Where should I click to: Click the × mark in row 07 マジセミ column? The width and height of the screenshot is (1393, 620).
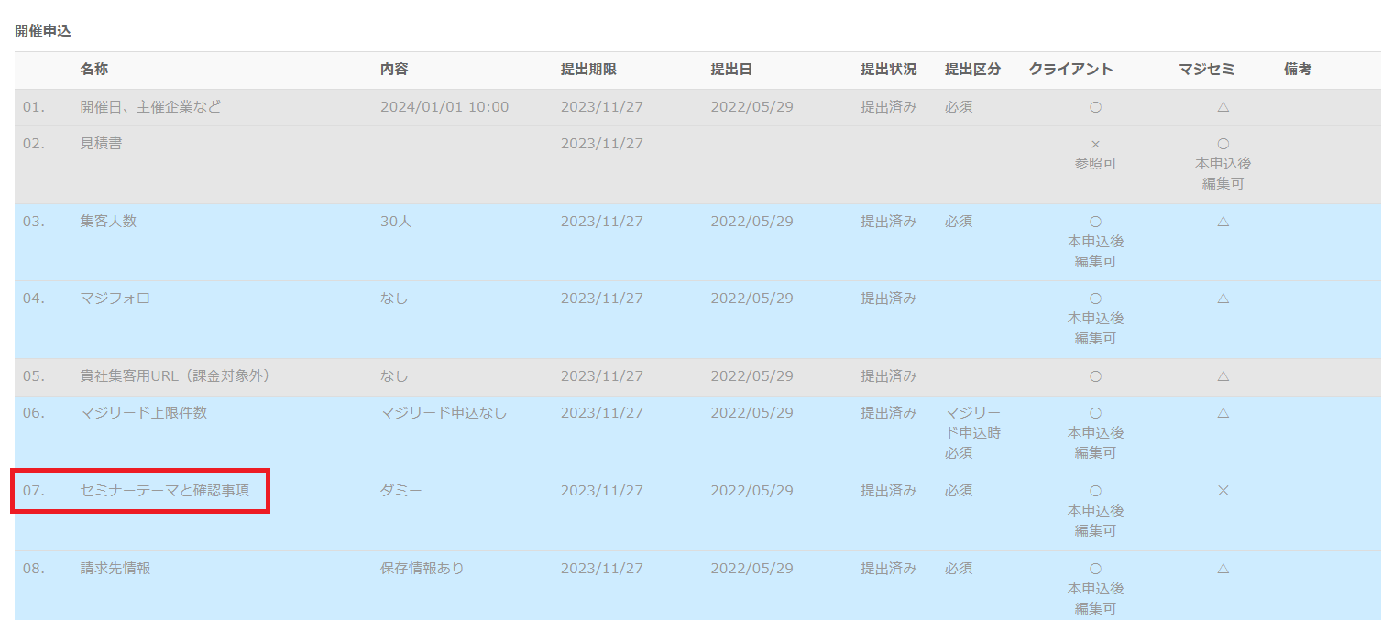(1223, 491)
